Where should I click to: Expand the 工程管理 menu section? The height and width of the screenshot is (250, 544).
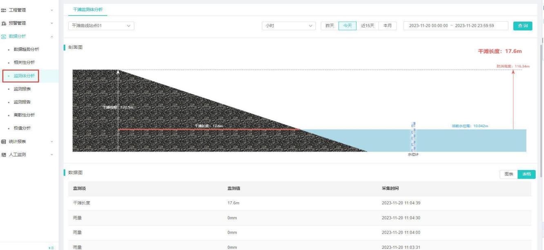tap(51, 10)
